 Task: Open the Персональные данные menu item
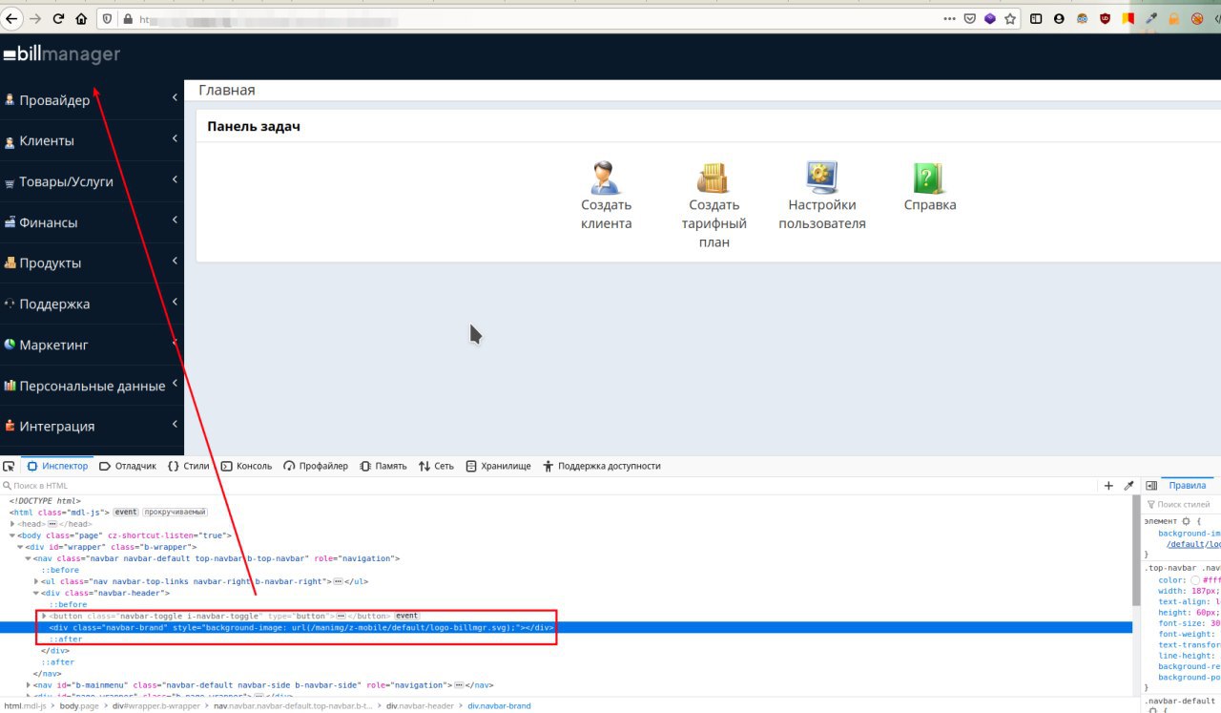92,386
